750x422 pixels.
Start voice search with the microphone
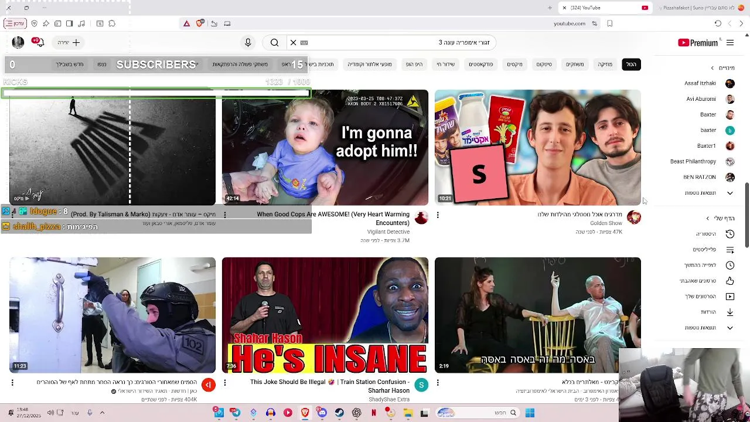[248, 43]
